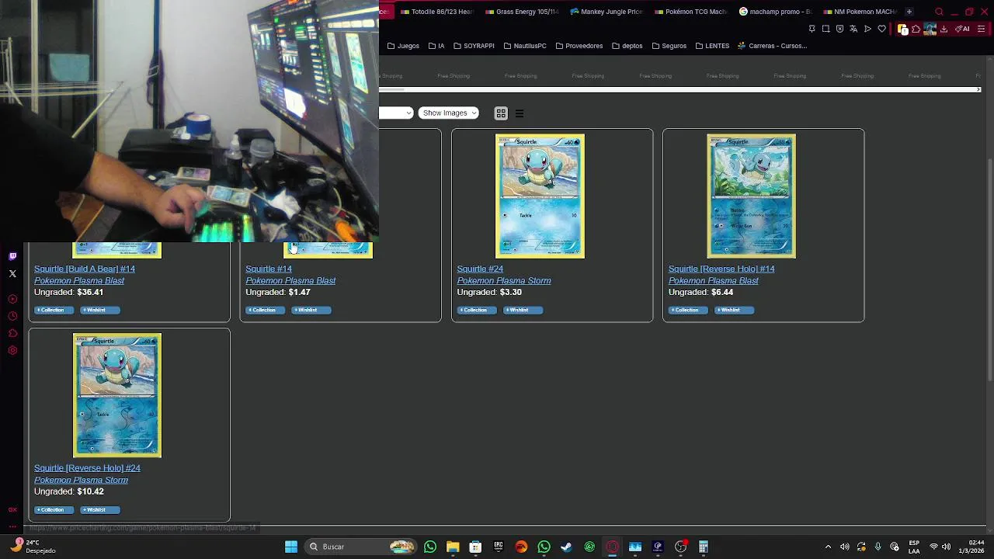This screenshot has height=559, width=994.
Task: Expand the Show Images dropdown
Action: tap(448, 113)
